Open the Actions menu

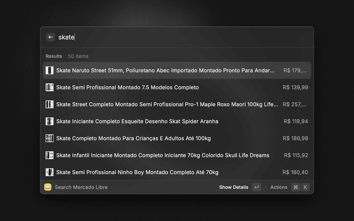[x=279, y=187]
